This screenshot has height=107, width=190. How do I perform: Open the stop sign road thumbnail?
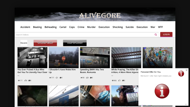pyautogui.click(x=64, y=57)
